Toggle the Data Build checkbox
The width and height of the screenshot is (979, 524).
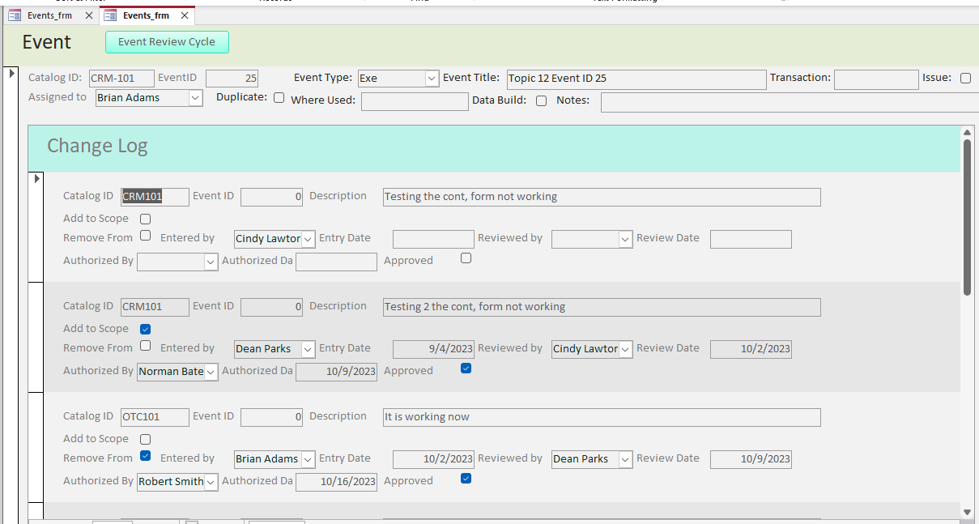[x=541, y=100]
